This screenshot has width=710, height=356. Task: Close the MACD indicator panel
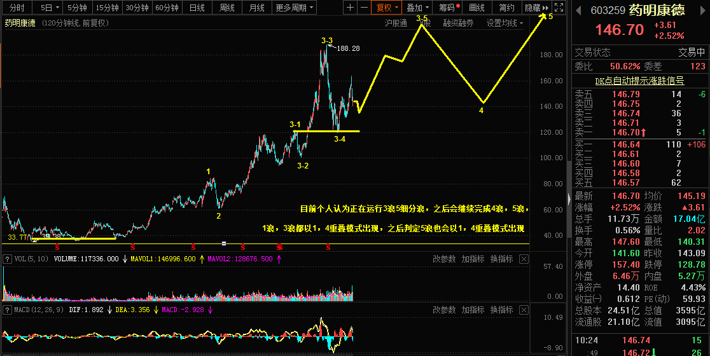[x=524, y=310]
